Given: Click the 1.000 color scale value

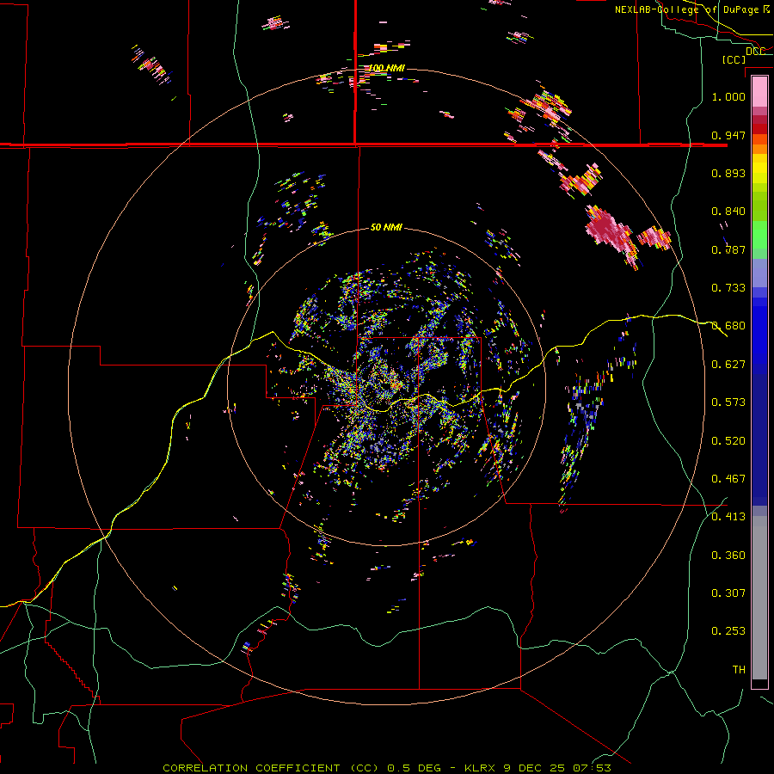Looking at the screenshot, I should [728, 96].
